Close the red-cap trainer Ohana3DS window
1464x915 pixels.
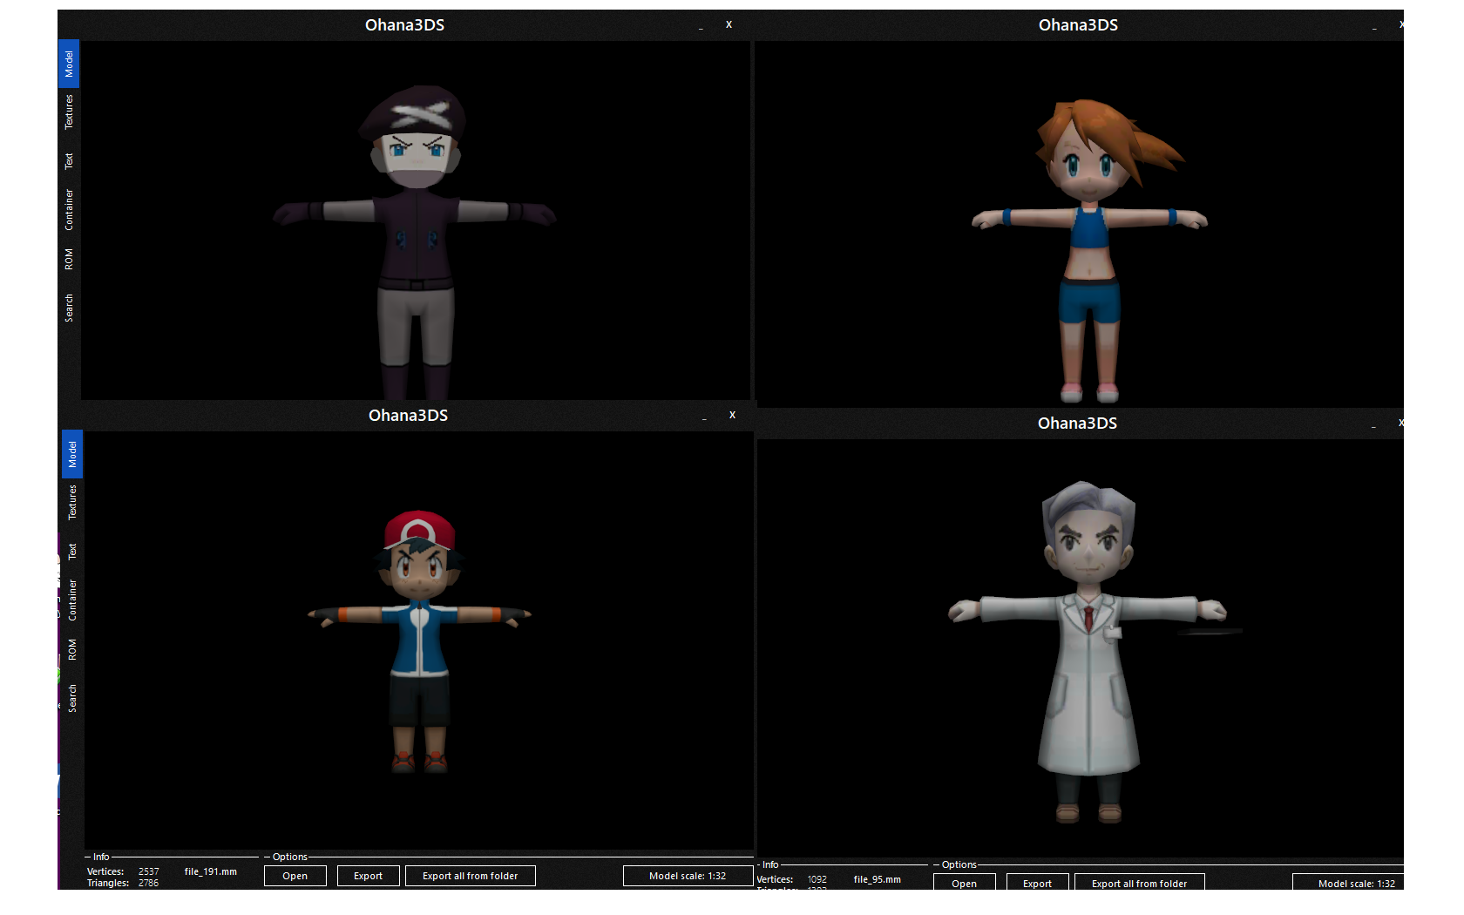733,415
